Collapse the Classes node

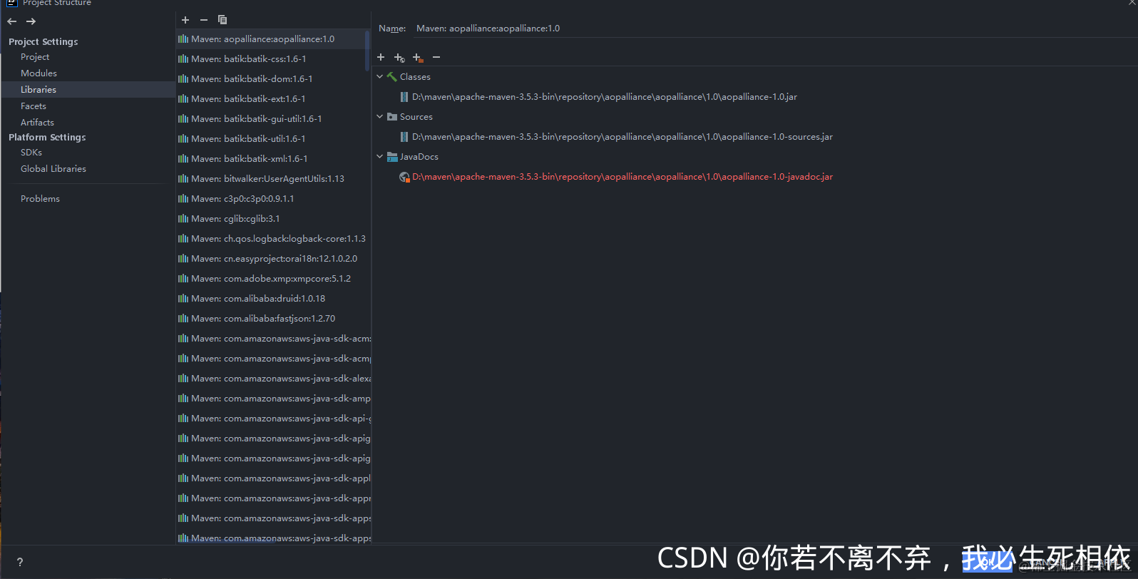coord(380,77)
